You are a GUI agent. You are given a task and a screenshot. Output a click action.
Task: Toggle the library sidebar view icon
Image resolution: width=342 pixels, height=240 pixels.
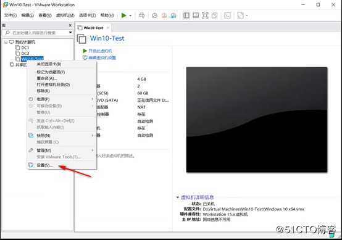(186, 15)
